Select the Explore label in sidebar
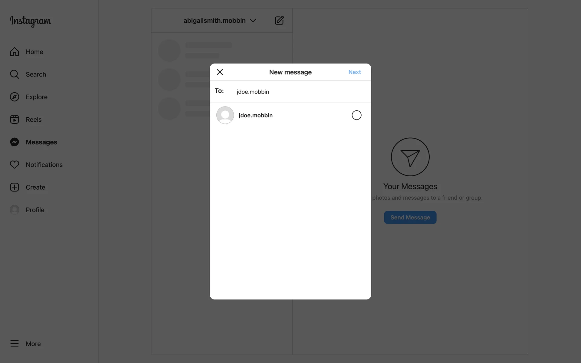Viewport: 581px width, 363px height. [x=37, y=97]
